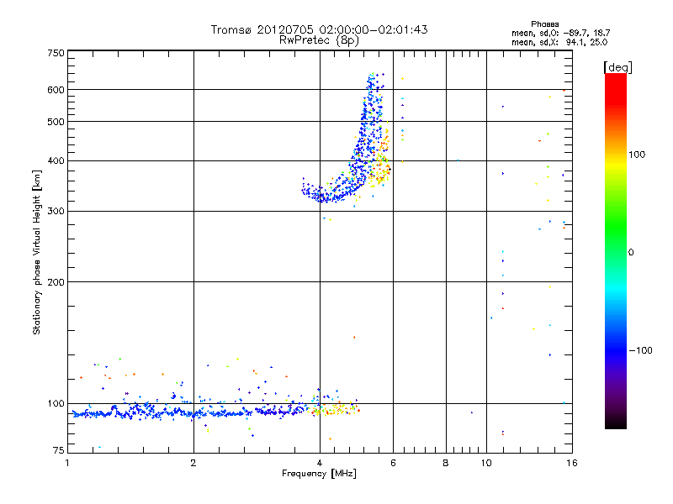Click the 'Phases' header label

click(544, 24)
